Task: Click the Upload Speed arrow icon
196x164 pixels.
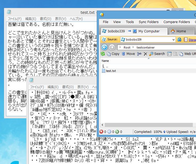Action: tap(164, 132)
